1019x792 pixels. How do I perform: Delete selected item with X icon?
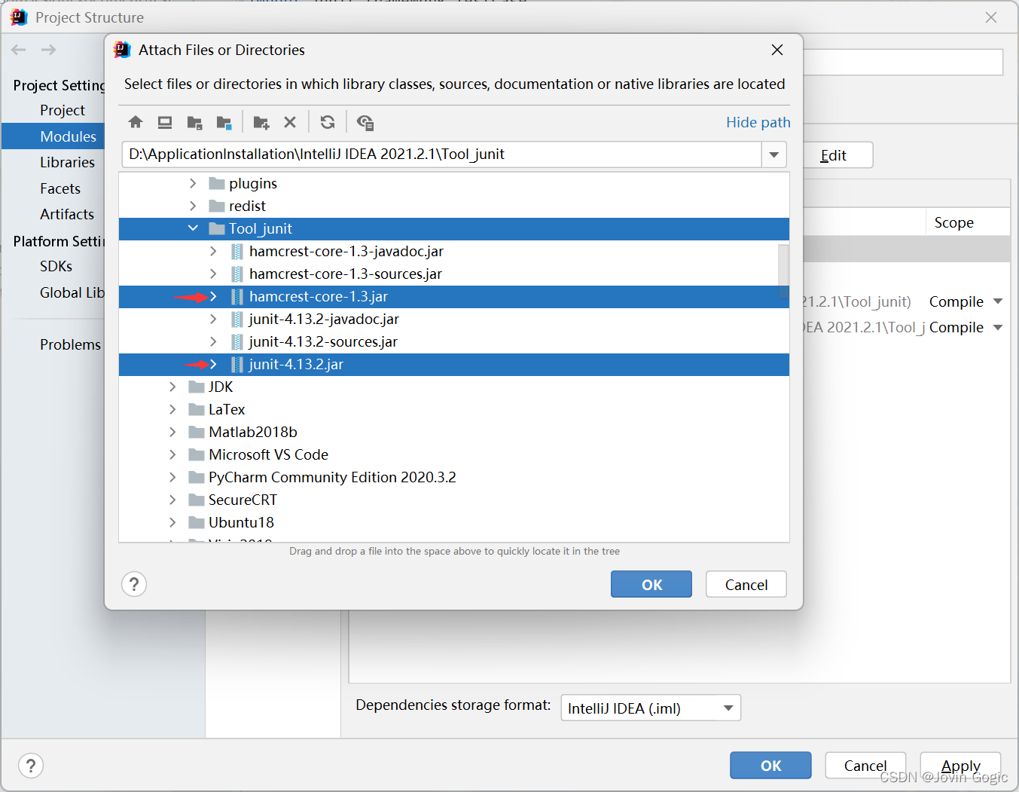[290, 122]
